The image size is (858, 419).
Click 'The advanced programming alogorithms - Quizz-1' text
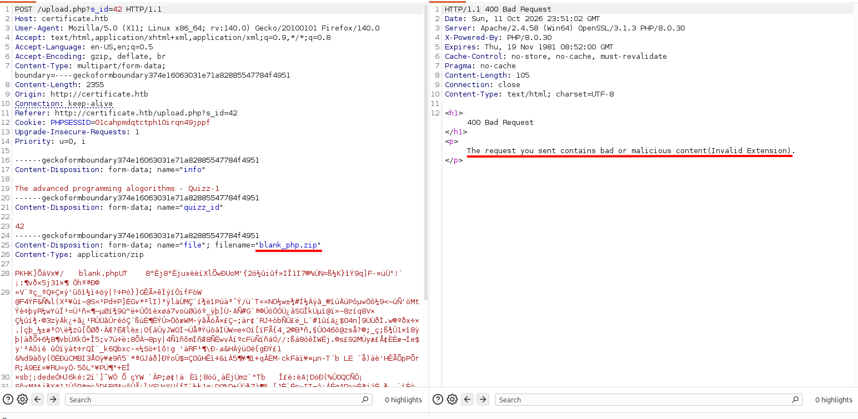point(117,189)
